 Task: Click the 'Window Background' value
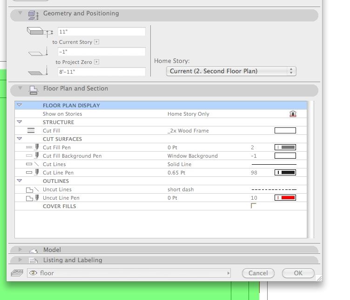pos(193,156)
